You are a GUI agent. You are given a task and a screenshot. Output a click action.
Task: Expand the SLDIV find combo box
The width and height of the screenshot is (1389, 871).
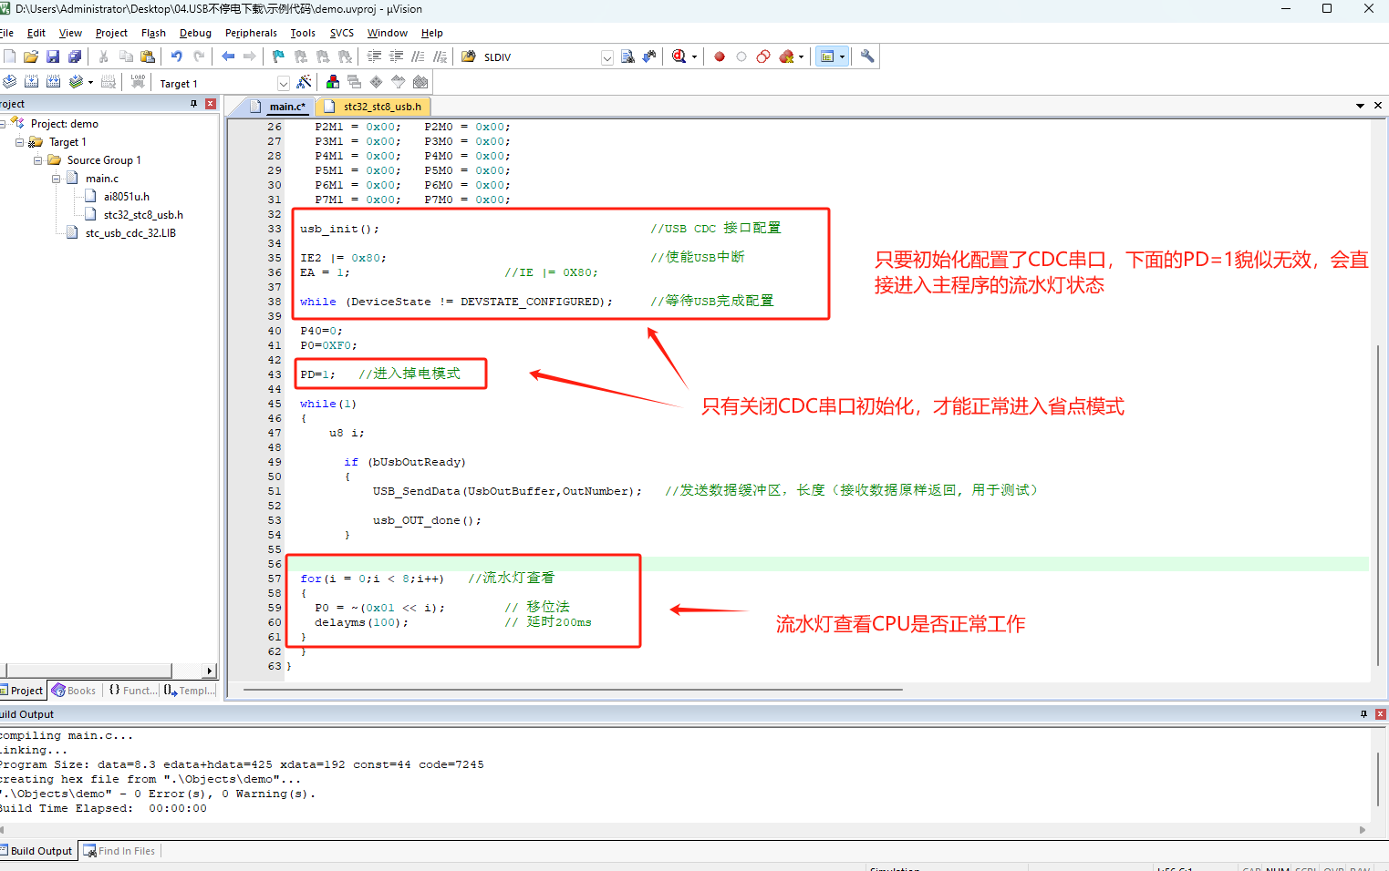[606, 57]
